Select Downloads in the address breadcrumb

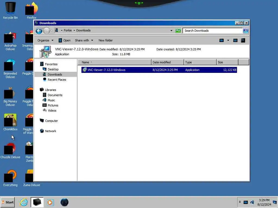pos(83,30)
